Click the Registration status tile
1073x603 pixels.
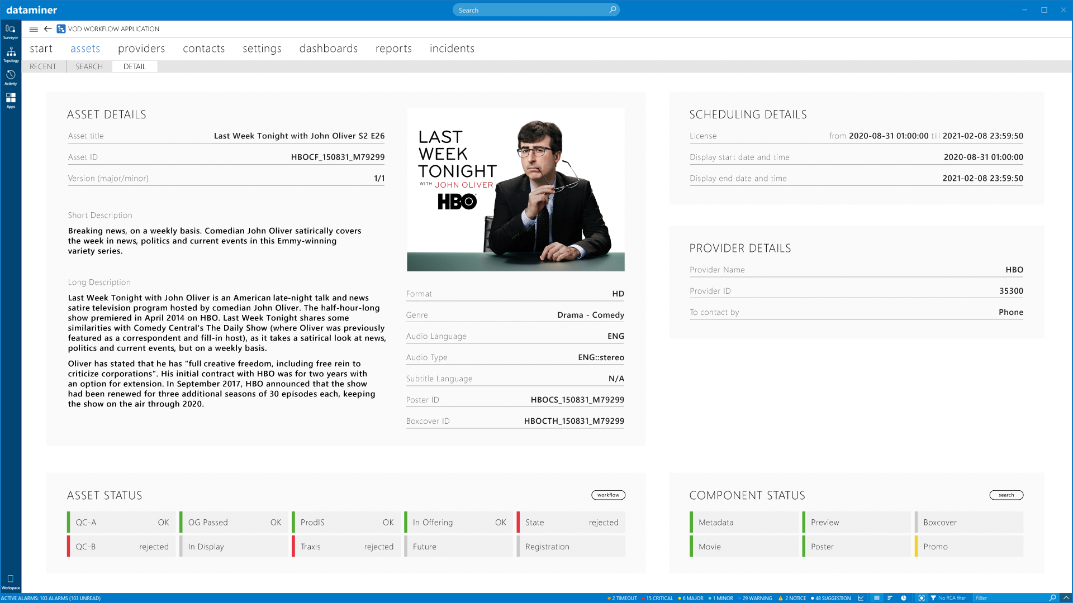(x=571, y=547)
